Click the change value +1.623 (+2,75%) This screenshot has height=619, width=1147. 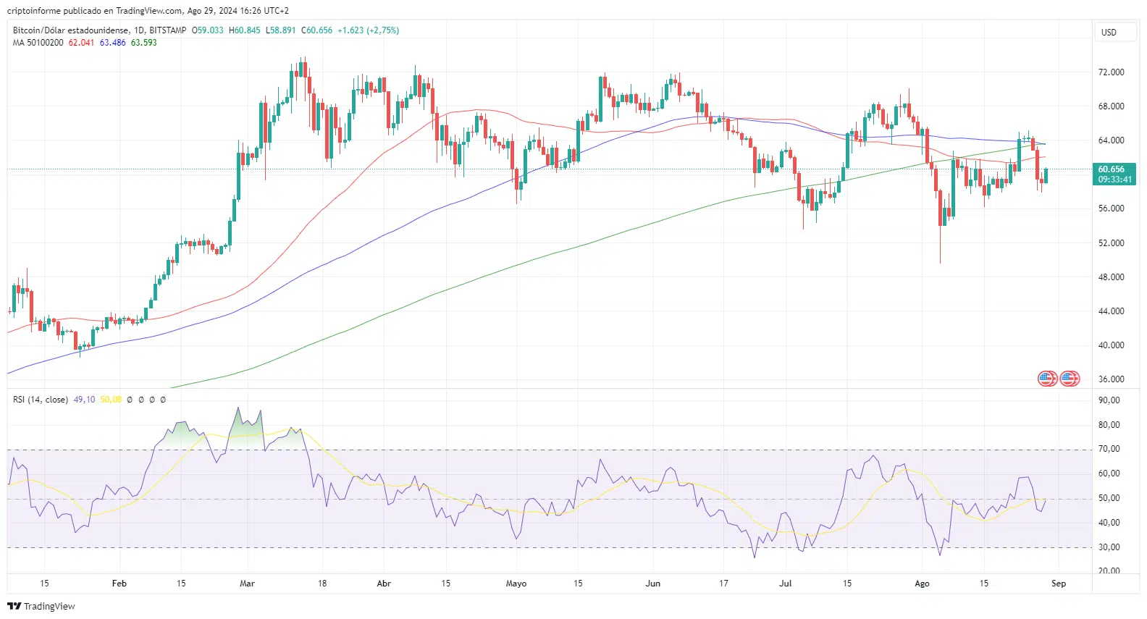point(369,30)
